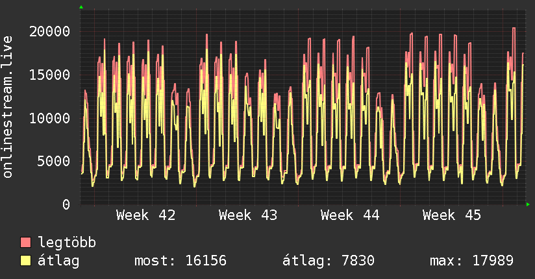535x279 pixels.
Task: Click the green arrow atop the y-axis
Action: pos(81,7)
